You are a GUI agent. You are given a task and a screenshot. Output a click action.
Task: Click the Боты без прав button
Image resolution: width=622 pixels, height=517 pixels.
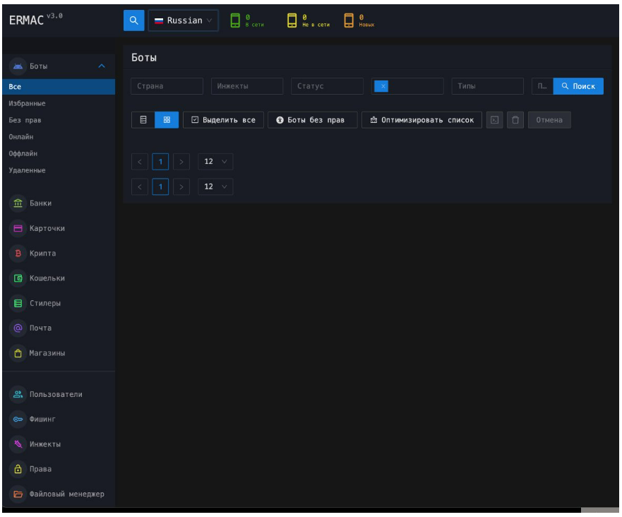[x=313, y=120]
